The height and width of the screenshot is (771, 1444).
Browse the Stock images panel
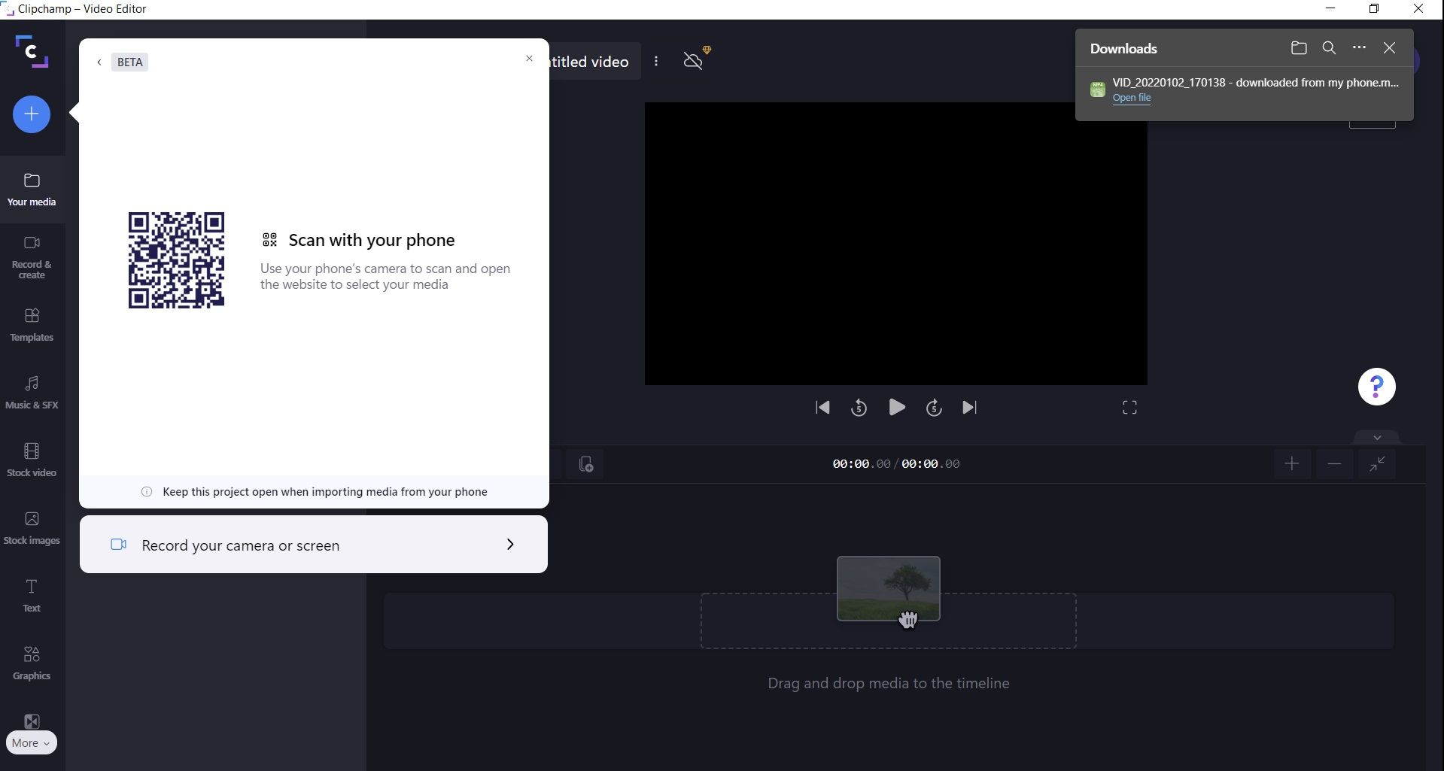click(31, 527)
